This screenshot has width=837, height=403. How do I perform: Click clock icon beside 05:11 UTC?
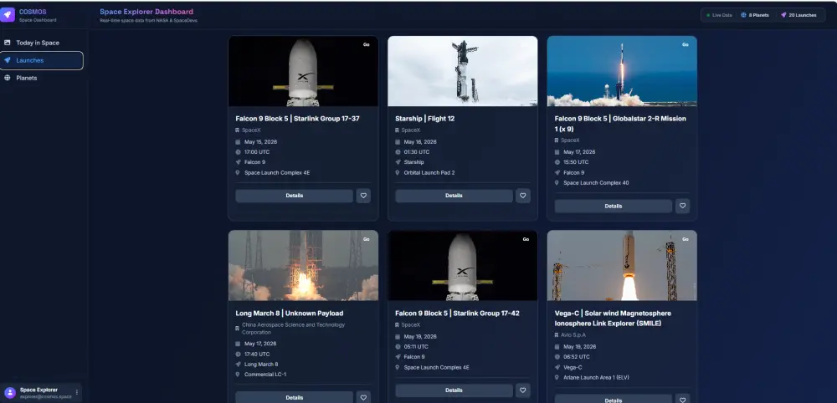(x=397, y=346)
